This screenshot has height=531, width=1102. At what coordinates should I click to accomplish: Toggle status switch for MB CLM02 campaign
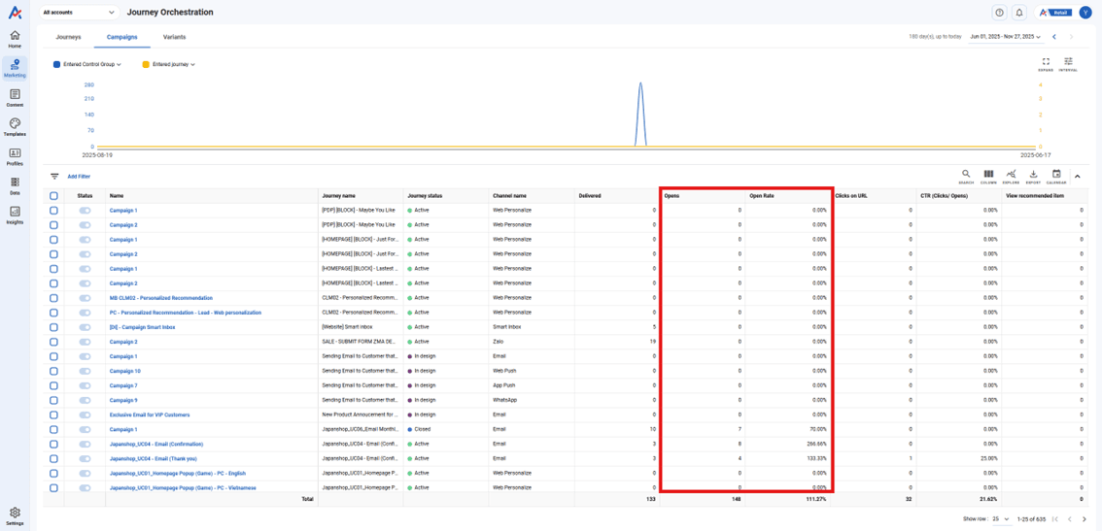coord(85,298)
